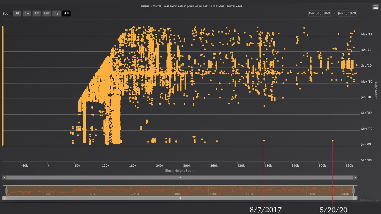Screen dimensions: 381x214
Task: Click the right arrow on the navigator scrollbar
Action: (355, 198)
